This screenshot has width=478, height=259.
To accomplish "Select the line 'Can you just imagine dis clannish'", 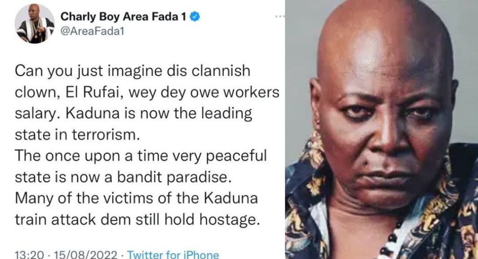I will click(132, 71).
